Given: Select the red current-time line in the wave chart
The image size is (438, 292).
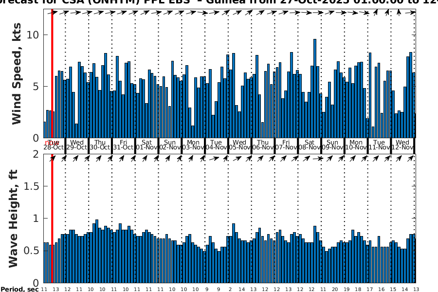Looking at the screenshot, I should (x=52, y=219).
